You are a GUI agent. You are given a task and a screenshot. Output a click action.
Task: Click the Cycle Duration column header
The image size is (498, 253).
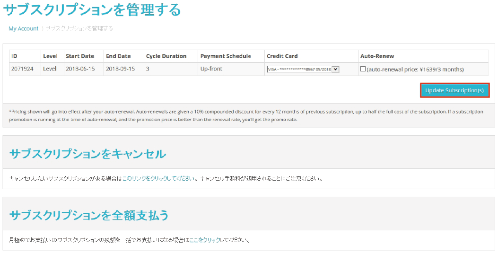point(166,56)
